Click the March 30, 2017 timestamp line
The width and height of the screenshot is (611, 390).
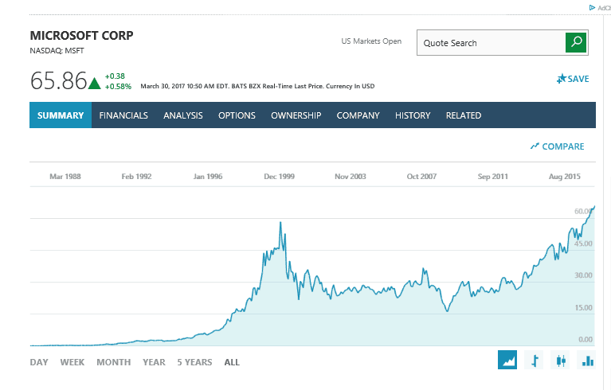click(x=257, y=86)
